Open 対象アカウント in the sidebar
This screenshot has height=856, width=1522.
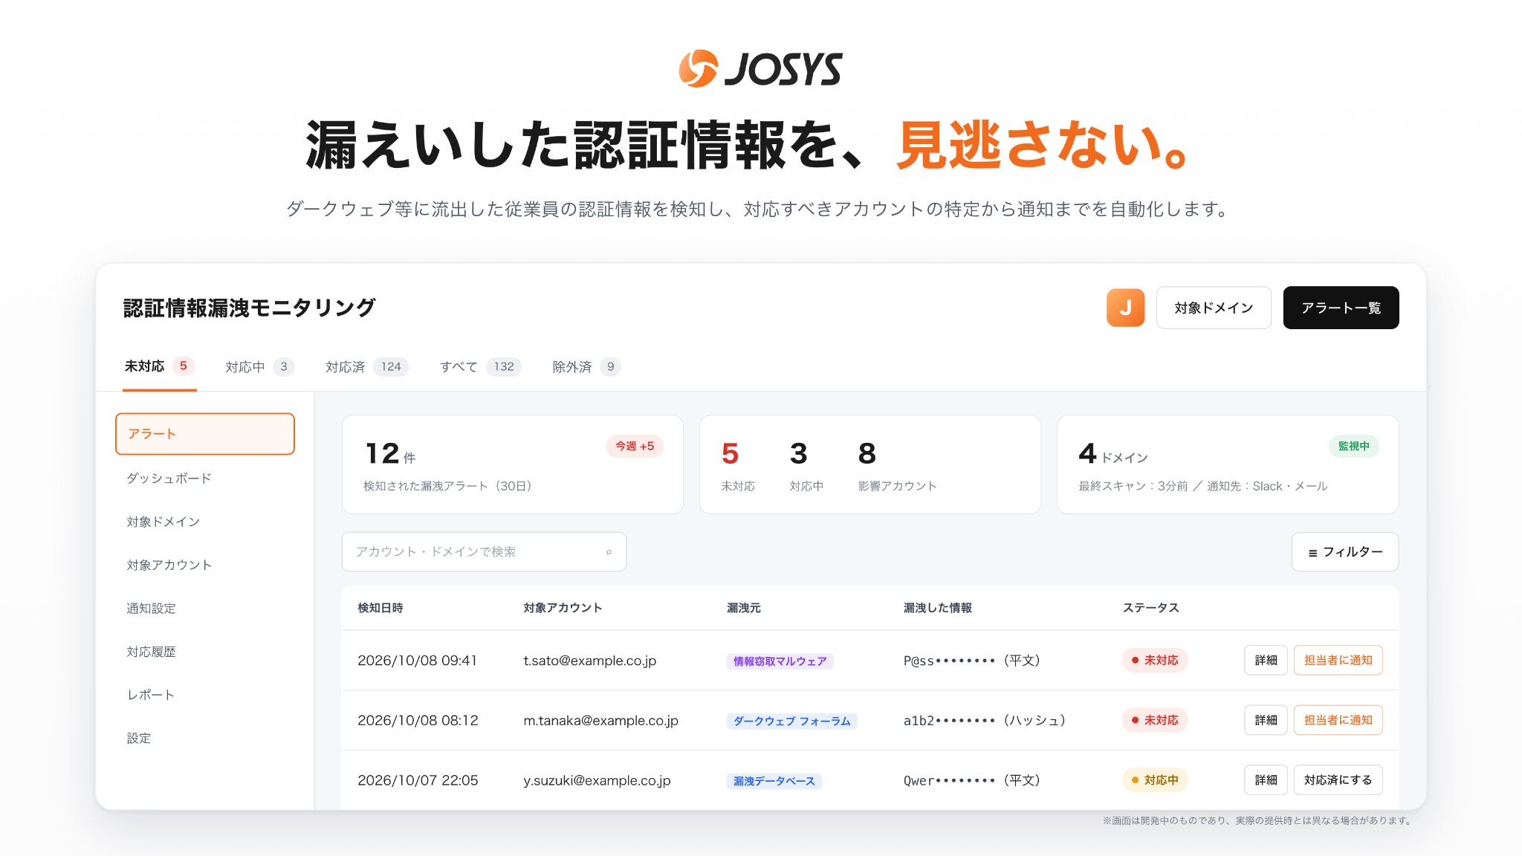pos(169,565)
